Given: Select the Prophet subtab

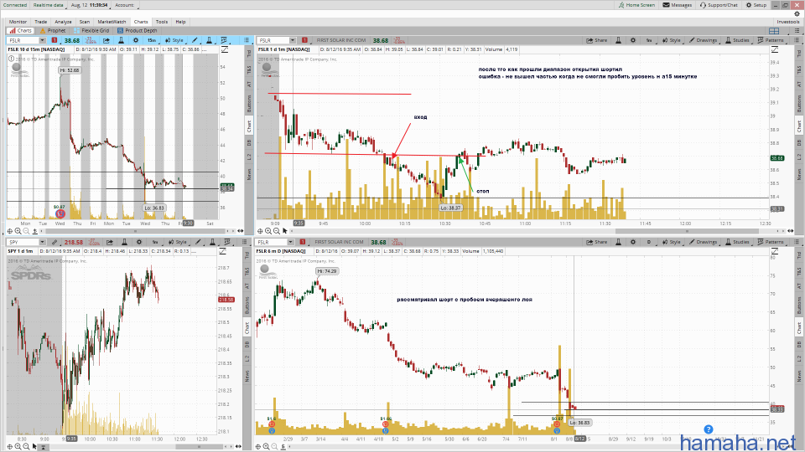Looking at the screenshot, I should [53, 31].
